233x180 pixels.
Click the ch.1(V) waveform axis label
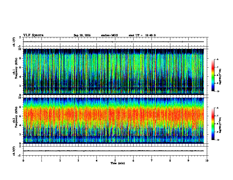coord(14,42)
